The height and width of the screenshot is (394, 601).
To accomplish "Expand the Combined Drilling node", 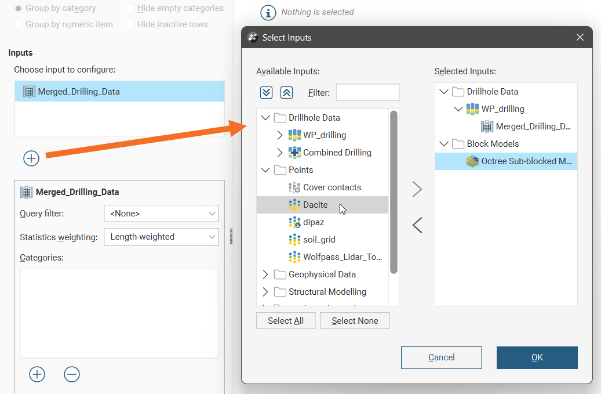I will [x=280, y=153].
